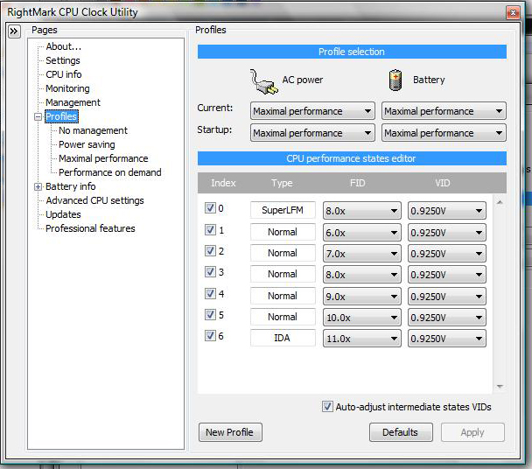
Task: Open the Management page
Action: [x=73, y=102]
